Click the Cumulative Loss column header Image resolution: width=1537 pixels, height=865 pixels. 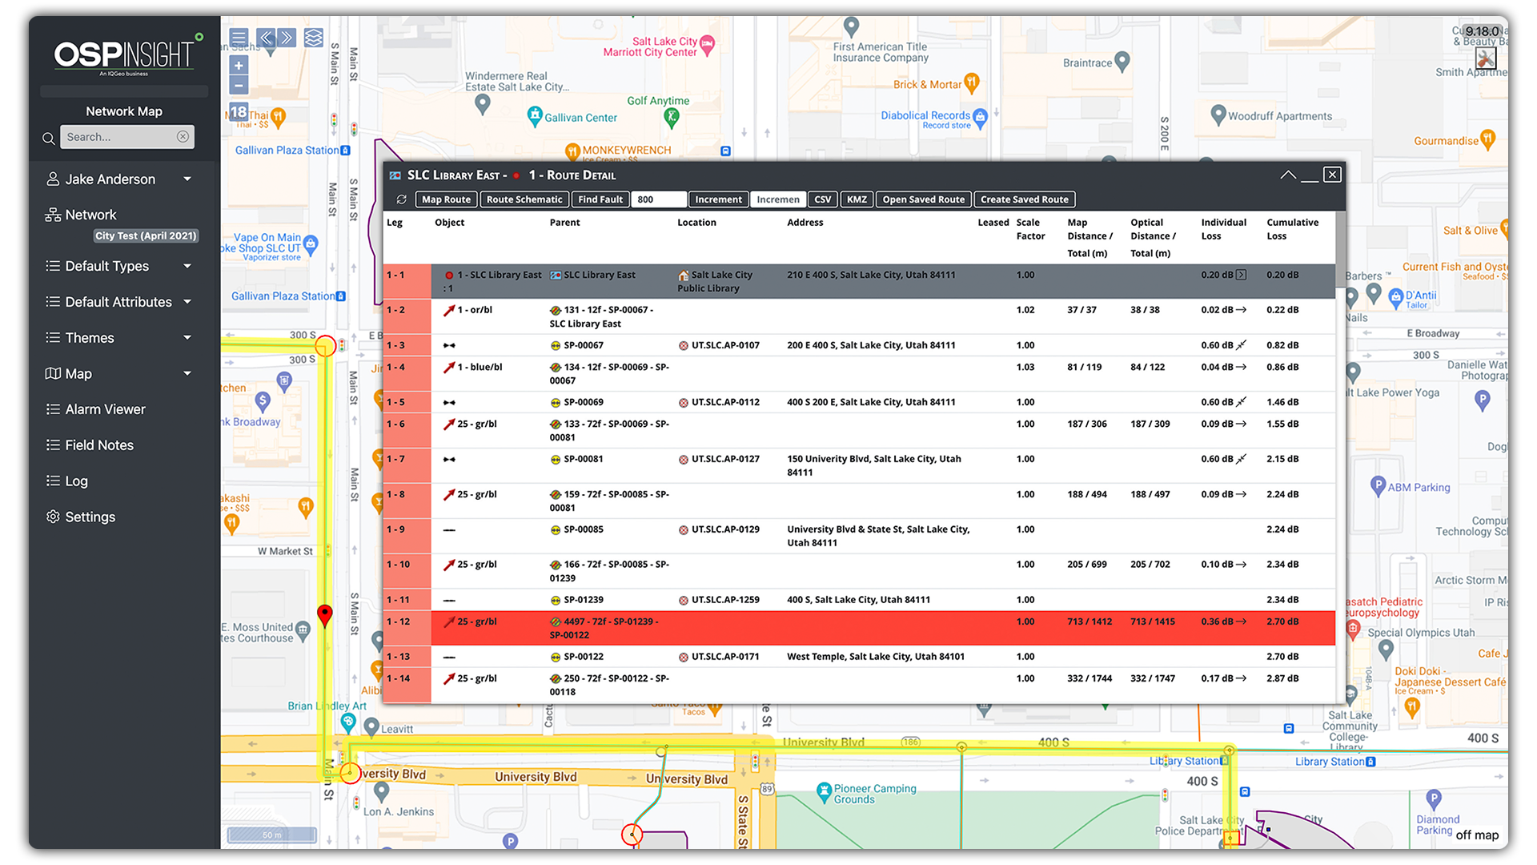pyautogui.click(x=1292, y=229)
